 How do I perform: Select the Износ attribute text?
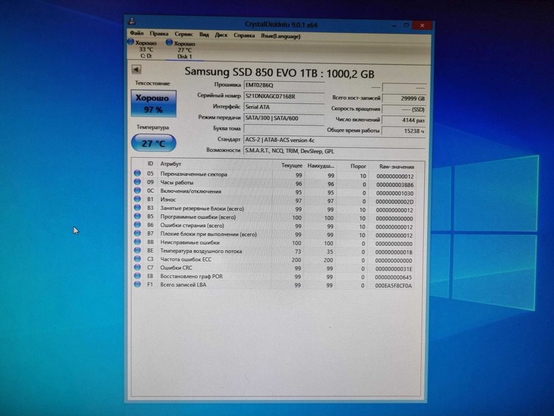tap(168, 200)
